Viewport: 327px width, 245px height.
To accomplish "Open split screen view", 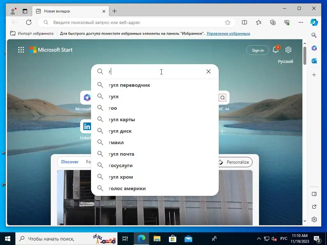I will coord(244,22).
